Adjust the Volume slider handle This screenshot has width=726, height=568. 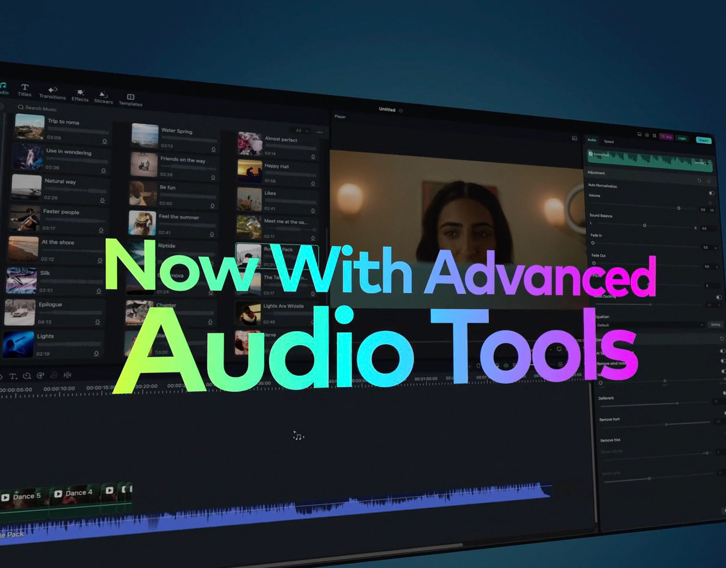tap(678, 208)
